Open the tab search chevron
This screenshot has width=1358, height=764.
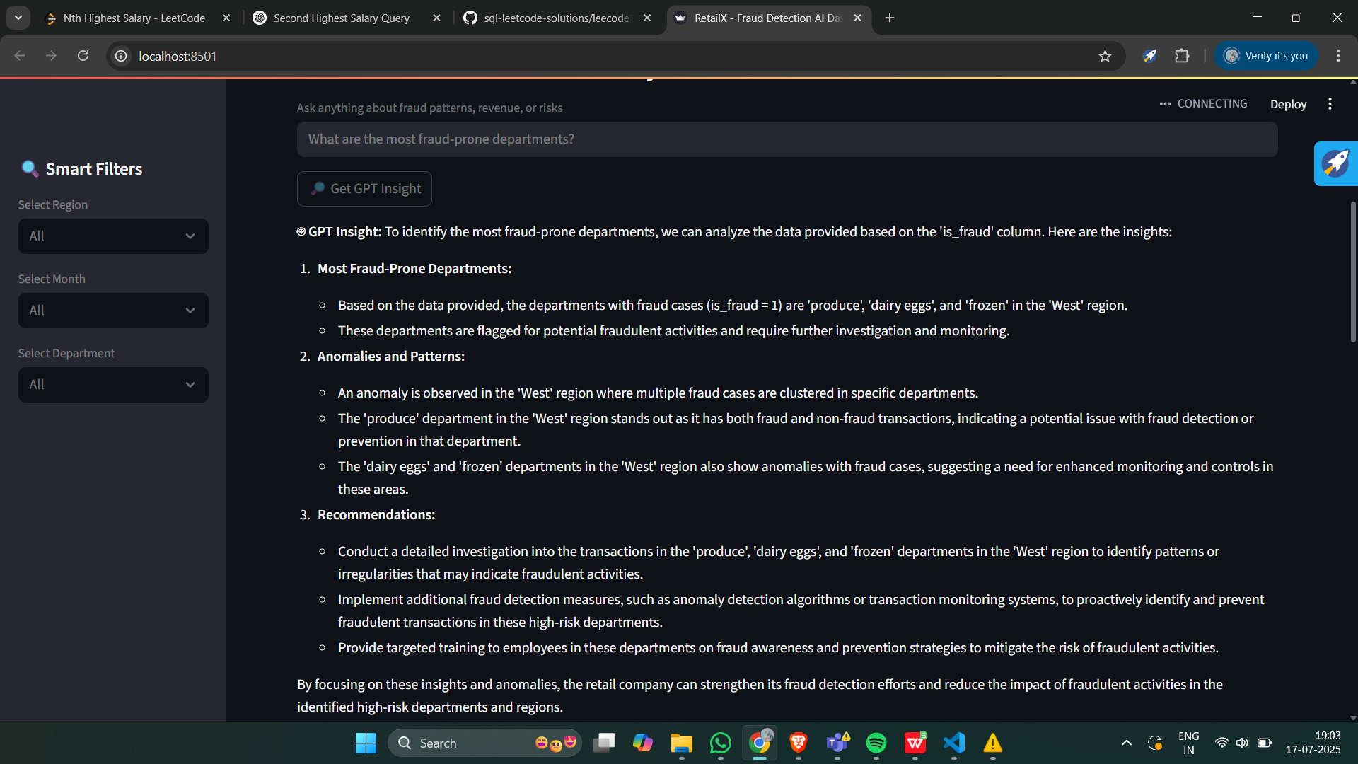tap(18, 18)
